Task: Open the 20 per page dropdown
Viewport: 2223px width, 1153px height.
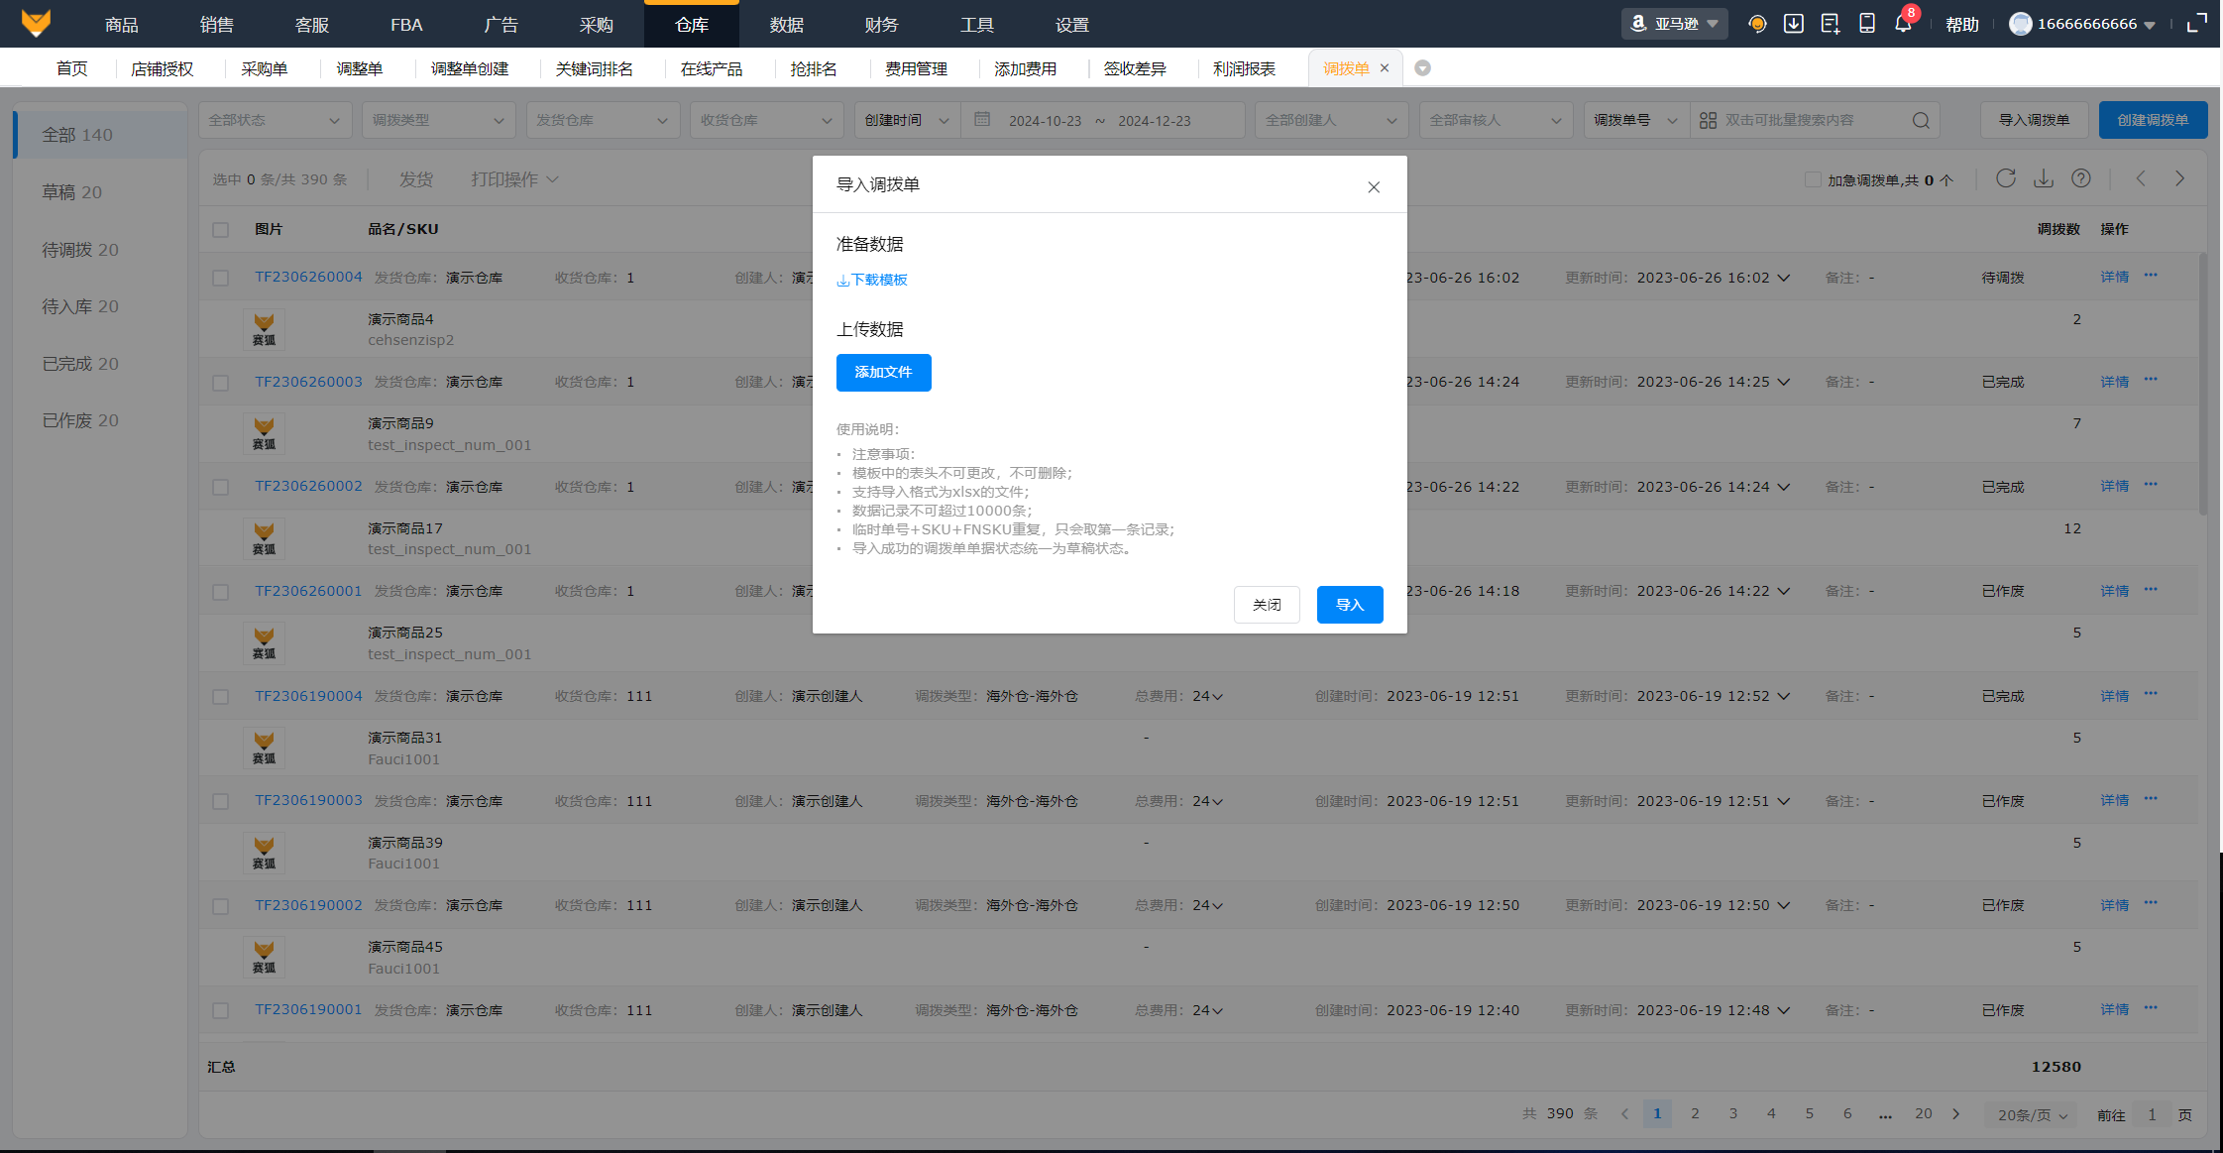Action: pyautogui.click(x=2032, y=1115)
